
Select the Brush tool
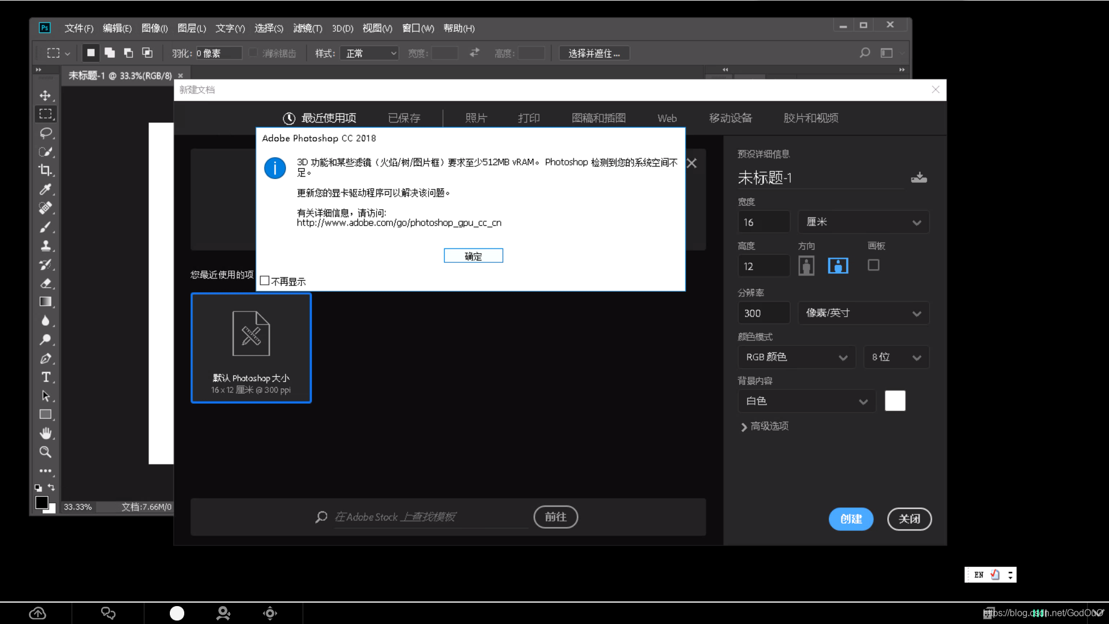[45, 226]
